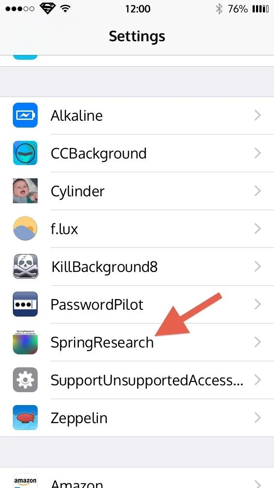Tap the Cylinder baby photo icon
This screenshot has height=488, width=274.
tap(25, 191)
